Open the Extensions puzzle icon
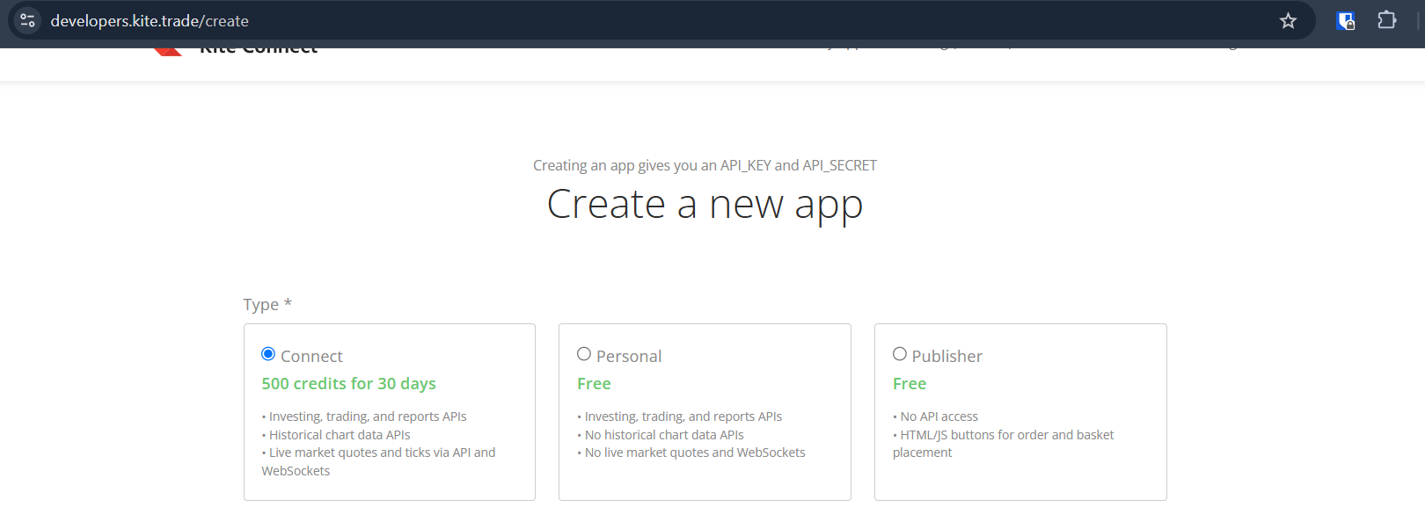The height and width of the screenshot is (507, 1425). [1387, 20]
